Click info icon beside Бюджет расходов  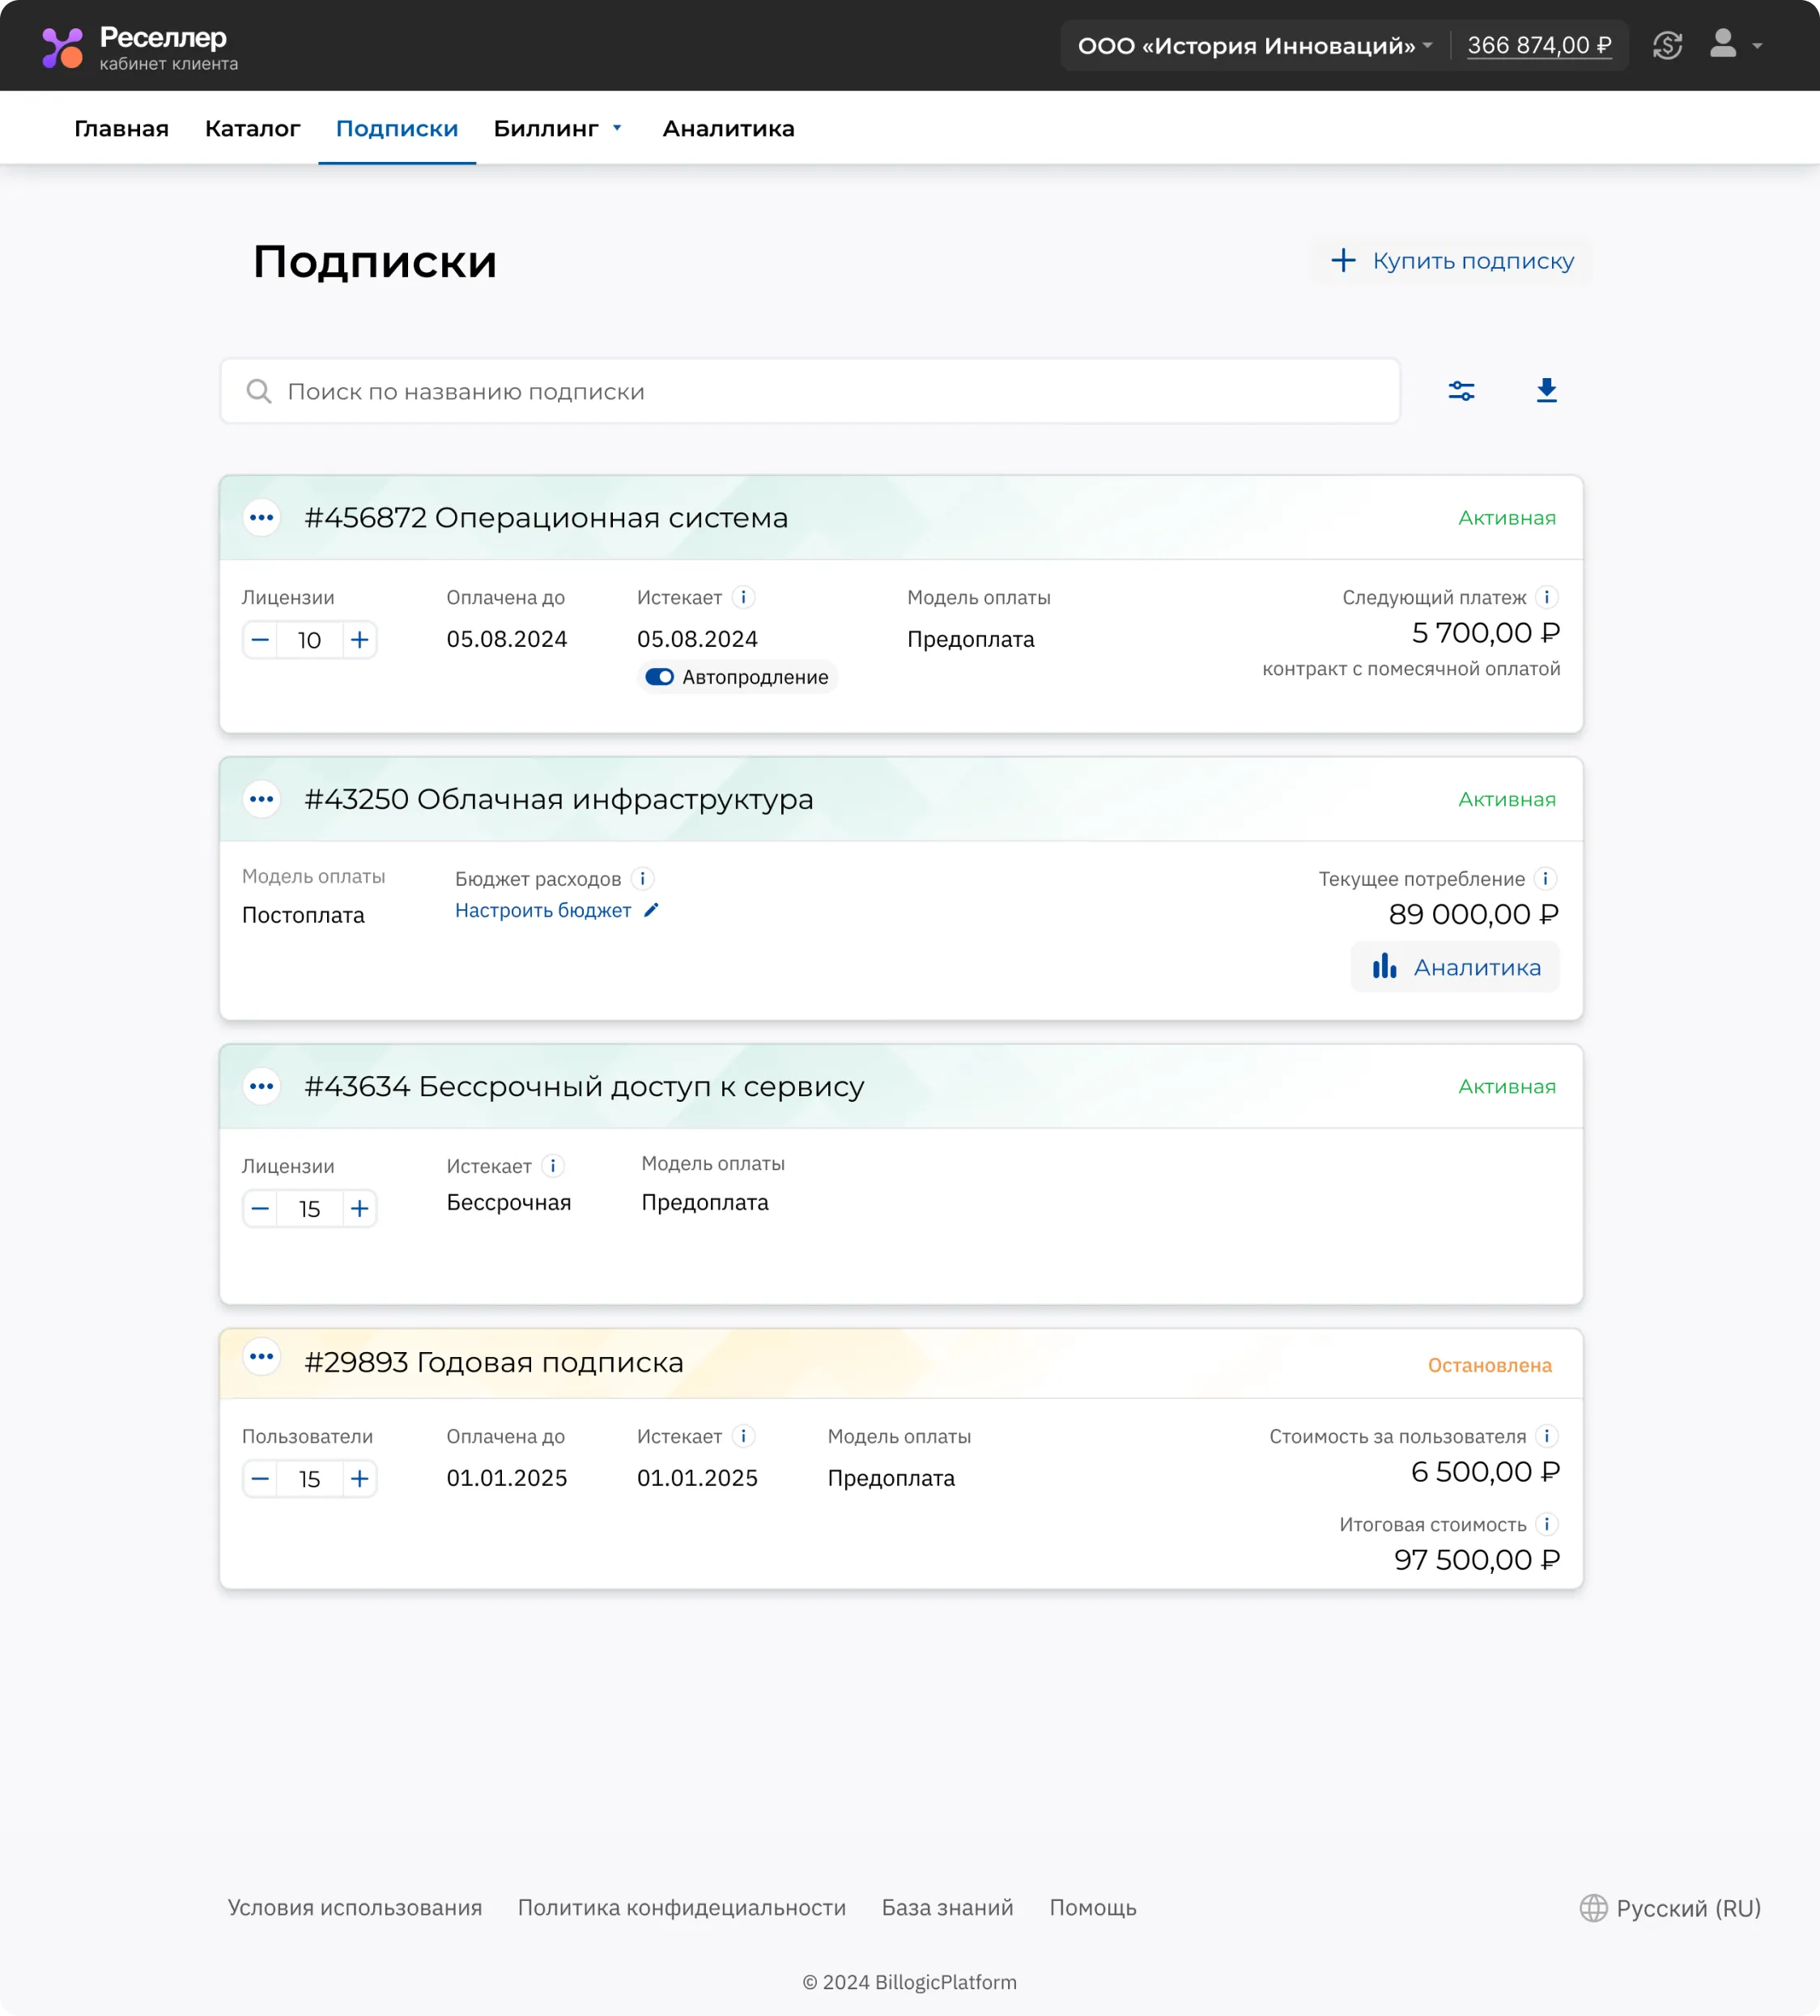pos(643,879)
